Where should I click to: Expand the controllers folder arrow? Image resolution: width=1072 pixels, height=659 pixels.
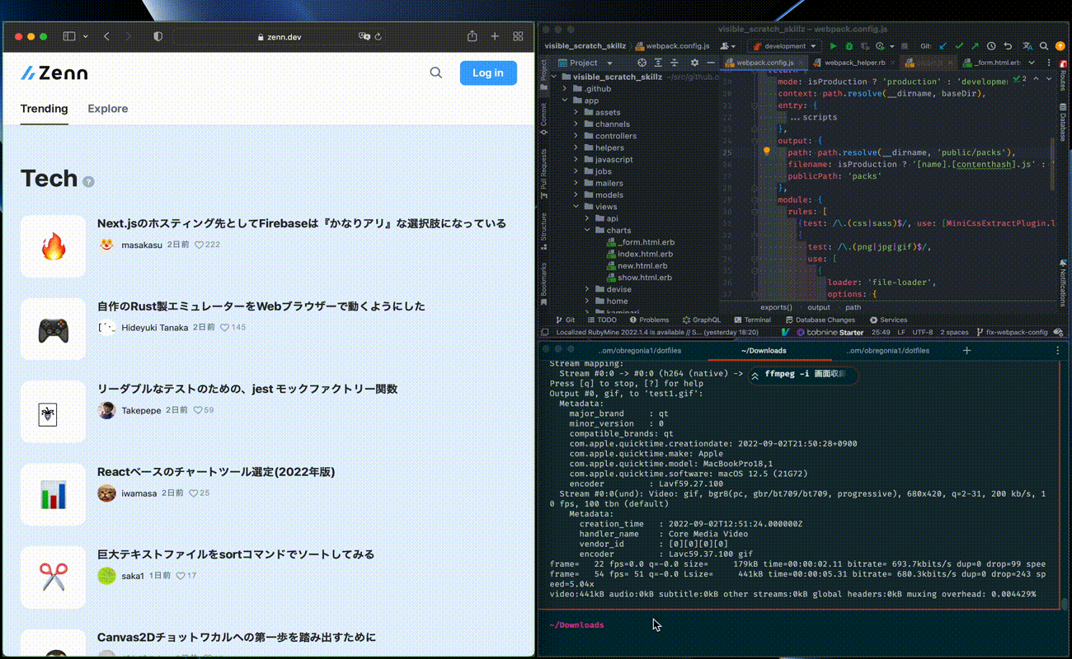coord(576,136)
